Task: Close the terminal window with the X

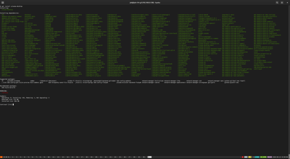Action: pos(287,2)
